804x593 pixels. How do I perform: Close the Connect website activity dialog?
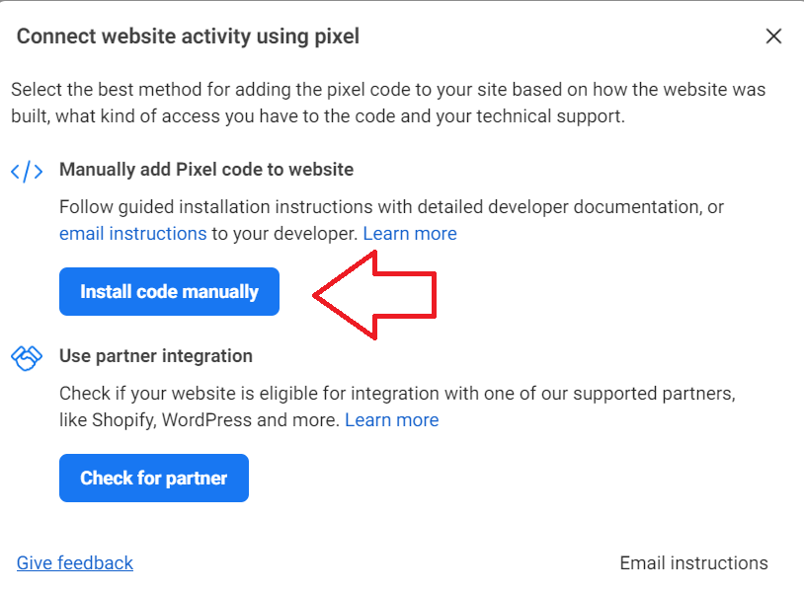[773, 37]
